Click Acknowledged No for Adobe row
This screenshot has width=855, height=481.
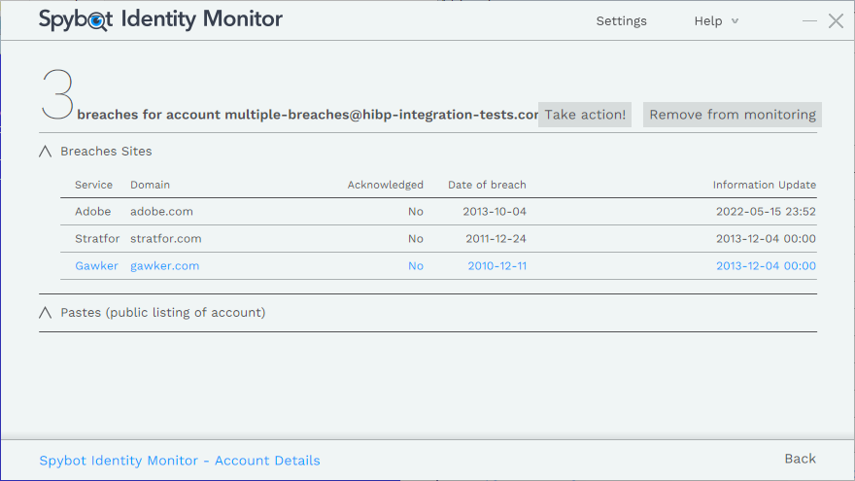pyautogui.click(x=416, y=212)
